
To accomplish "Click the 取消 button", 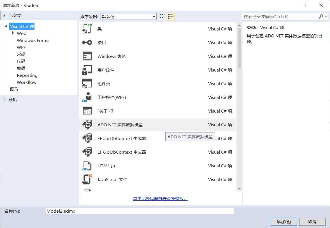I will pos(312,222).
